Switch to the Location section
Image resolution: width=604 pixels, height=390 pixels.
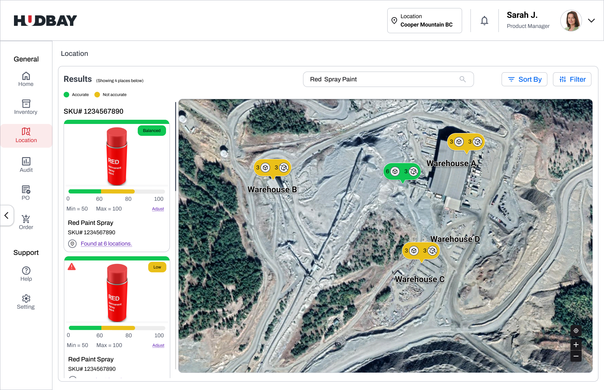pos(26,135)
